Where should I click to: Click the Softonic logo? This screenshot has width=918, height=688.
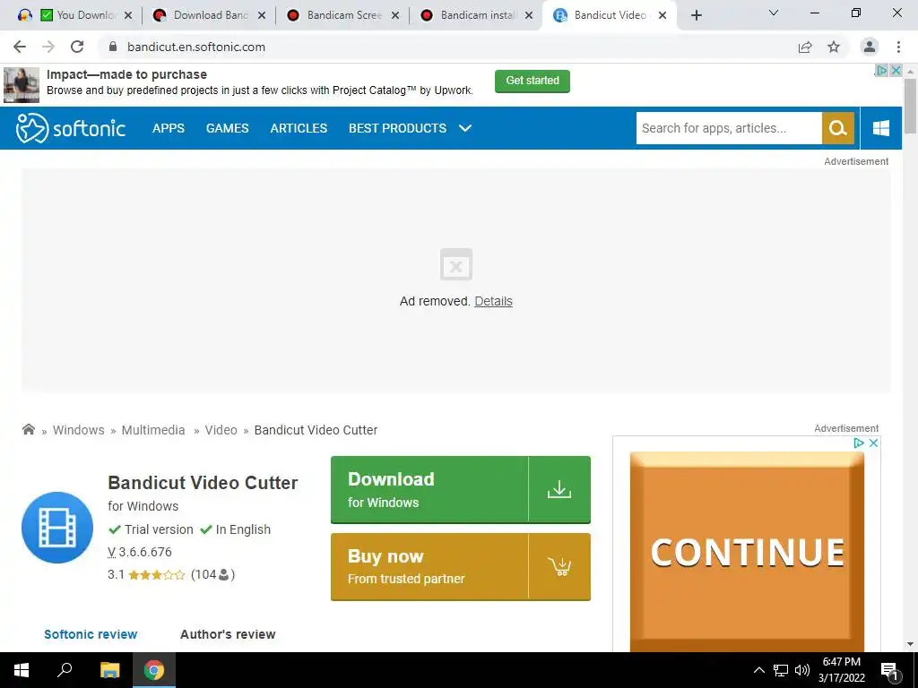[x=70, y=128]
